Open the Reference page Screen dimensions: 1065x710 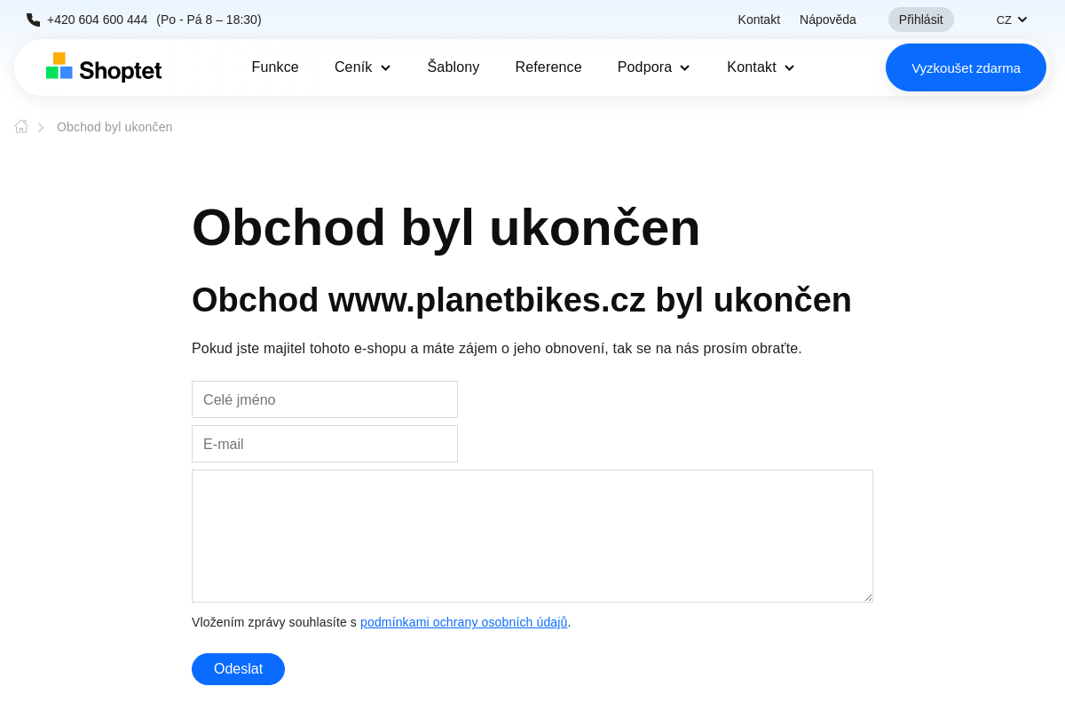(548, 67)
